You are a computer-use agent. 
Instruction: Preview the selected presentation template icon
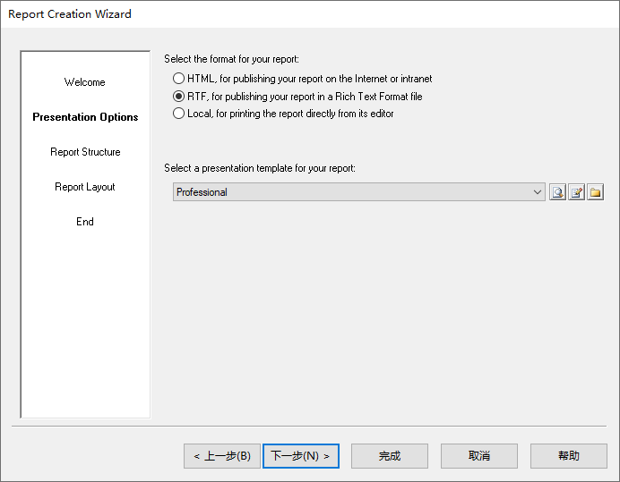point(557,192)
